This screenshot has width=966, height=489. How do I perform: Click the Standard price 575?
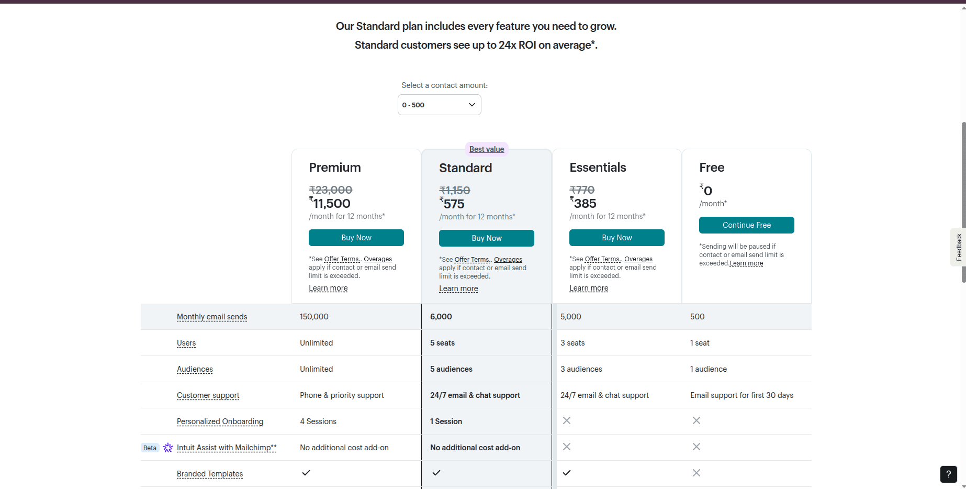tap(452, 203)
